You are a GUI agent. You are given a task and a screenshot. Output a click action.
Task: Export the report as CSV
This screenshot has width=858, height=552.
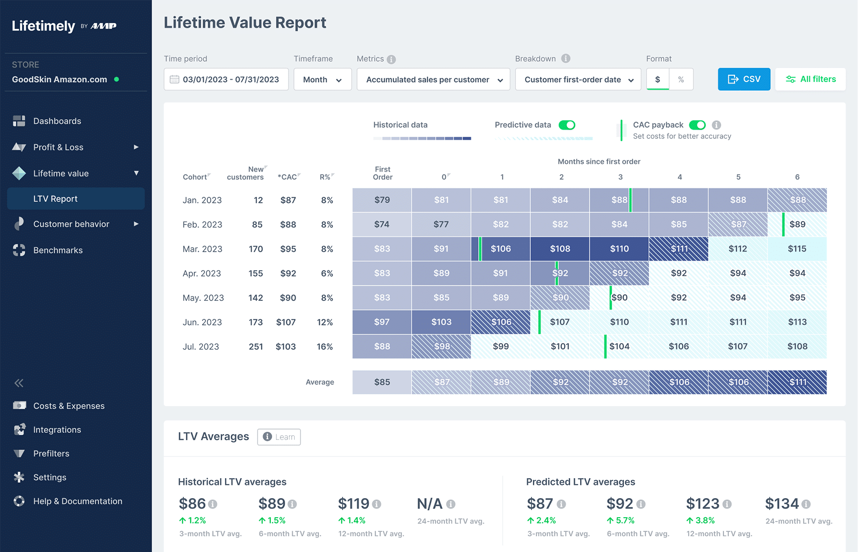(x=744, y=79)
